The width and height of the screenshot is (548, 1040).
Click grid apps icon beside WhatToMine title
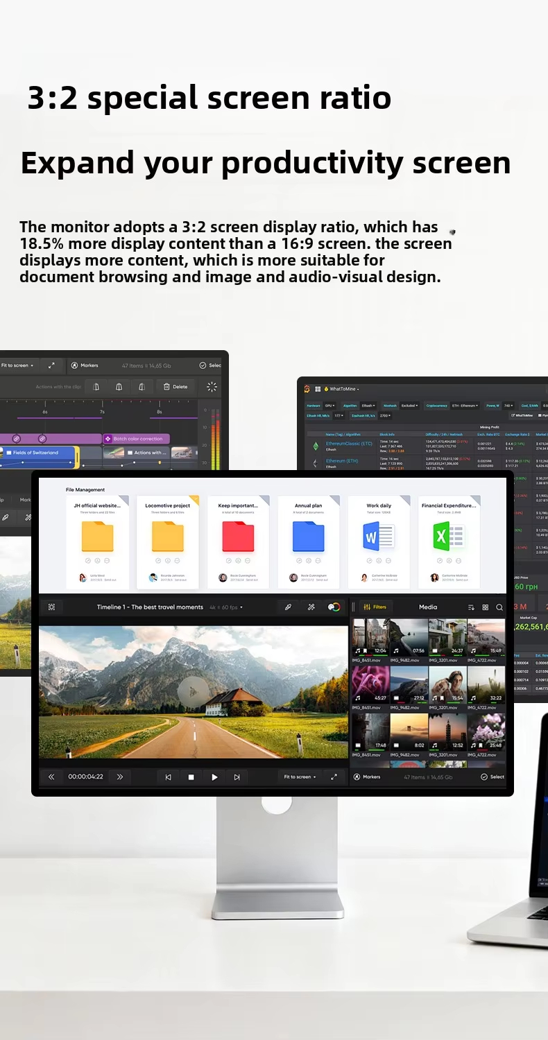[x=318, y=389]
